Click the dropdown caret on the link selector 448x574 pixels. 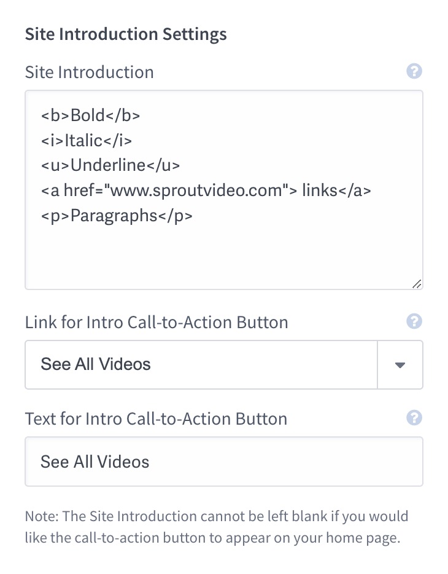point(400,364)
